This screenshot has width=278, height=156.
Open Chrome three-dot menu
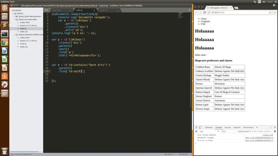275,13
